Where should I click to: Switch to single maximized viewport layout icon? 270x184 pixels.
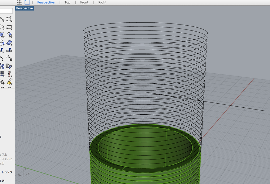click(27, 2)
